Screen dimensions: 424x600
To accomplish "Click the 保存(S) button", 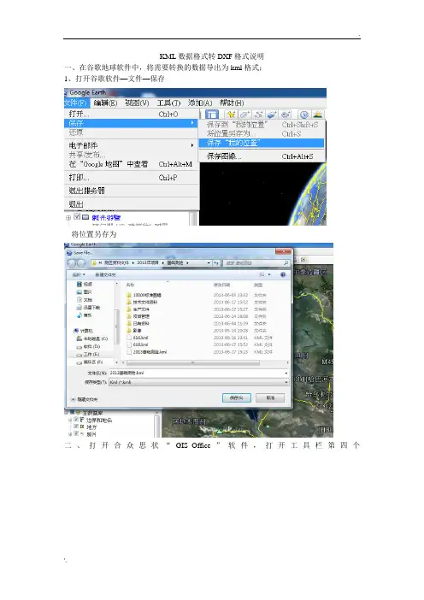I will coord(237,398).
